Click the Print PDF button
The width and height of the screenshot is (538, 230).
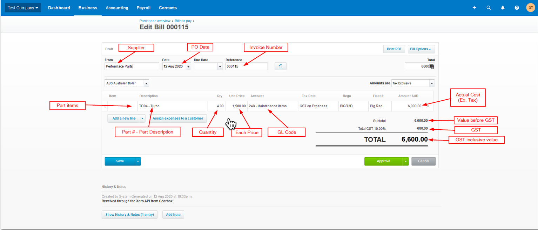click(x=394, y=49)
